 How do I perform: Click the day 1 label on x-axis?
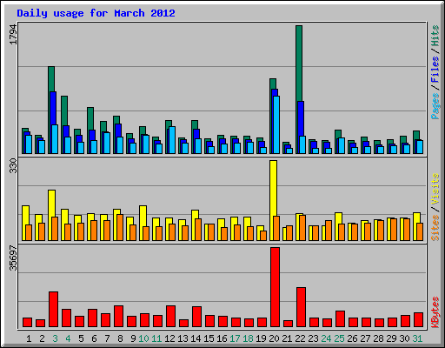pos(29,338)
